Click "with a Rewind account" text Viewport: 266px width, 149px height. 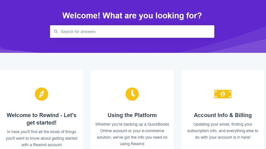point(41,145)
